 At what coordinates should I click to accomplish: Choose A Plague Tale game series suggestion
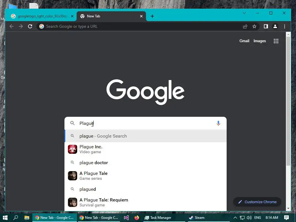point(146,176)
